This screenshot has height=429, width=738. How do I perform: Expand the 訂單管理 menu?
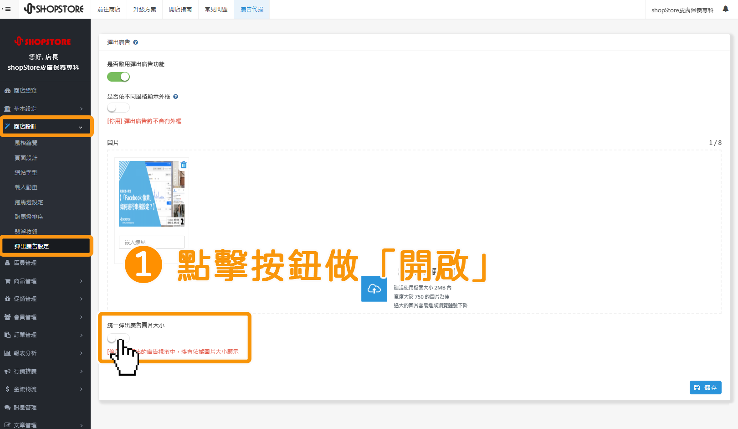point(45,335)
